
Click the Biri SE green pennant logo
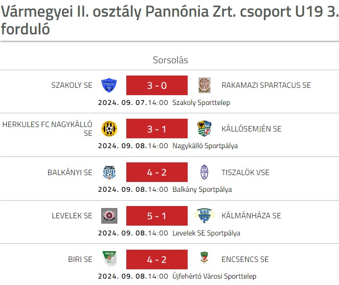109,259
